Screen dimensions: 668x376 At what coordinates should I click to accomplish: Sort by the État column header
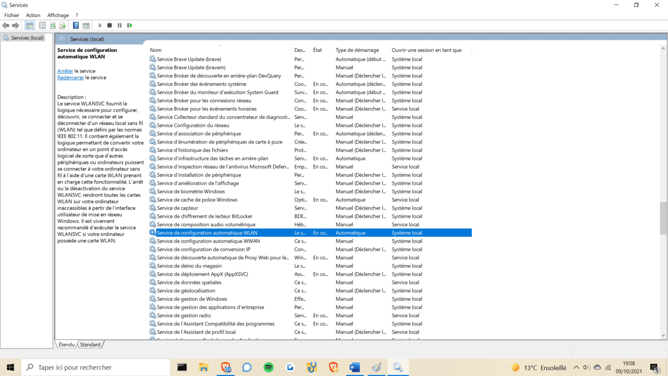[322, 50]
